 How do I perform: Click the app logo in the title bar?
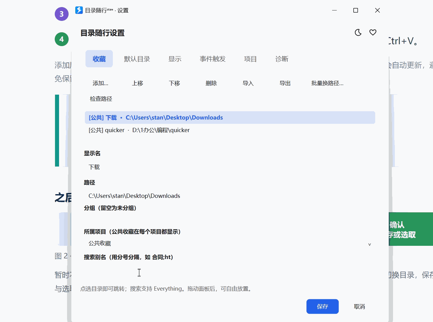click(79, 10)
